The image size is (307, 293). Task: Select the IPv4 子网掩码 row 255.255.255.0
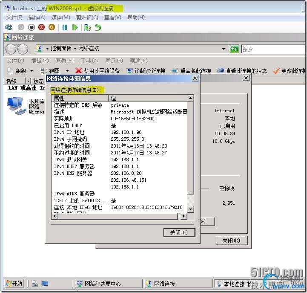coord(120,139)
